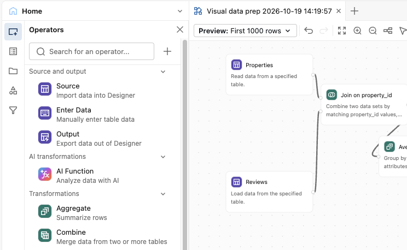Collapse the Source and output section
The image size is (407, 250).
pyautogui.click(x=163, y=72)
